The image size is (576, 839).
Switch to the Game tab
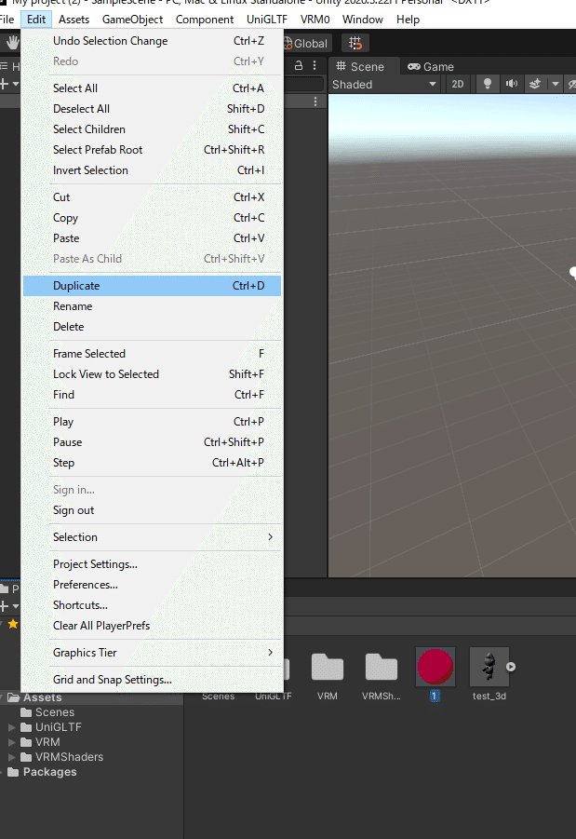coord(431,66)
